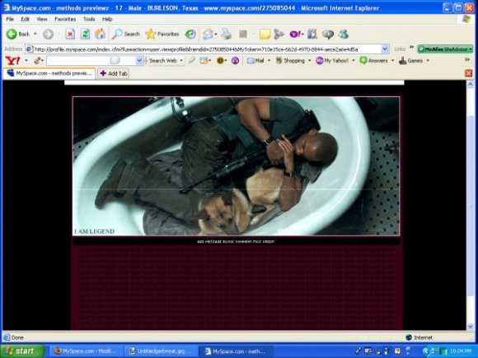
Task: Click the Windows Messenger buddy icon
Action: click(344, 34)
